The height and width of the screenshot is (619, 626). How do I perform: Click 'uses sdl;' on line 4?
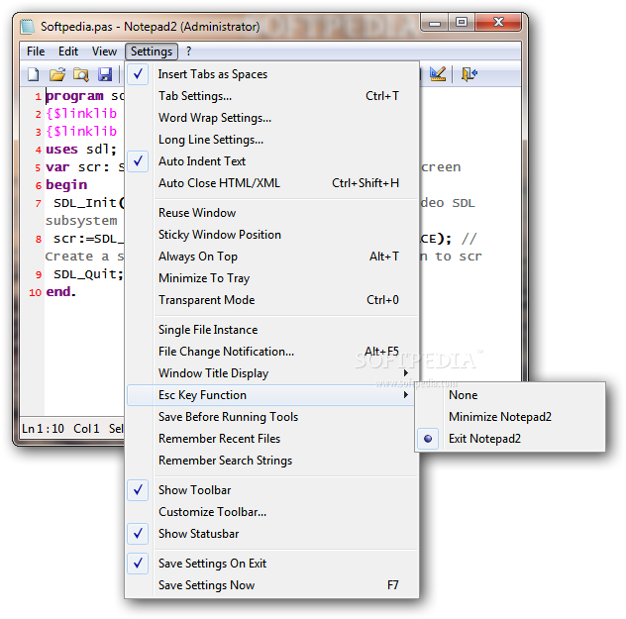[x=81, y=150]
